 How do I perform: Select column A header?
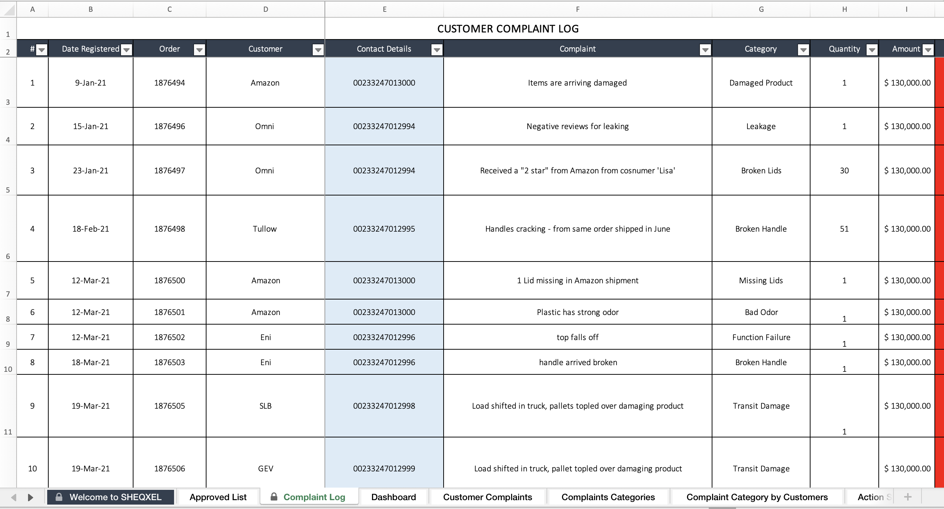tap(32, 9)
